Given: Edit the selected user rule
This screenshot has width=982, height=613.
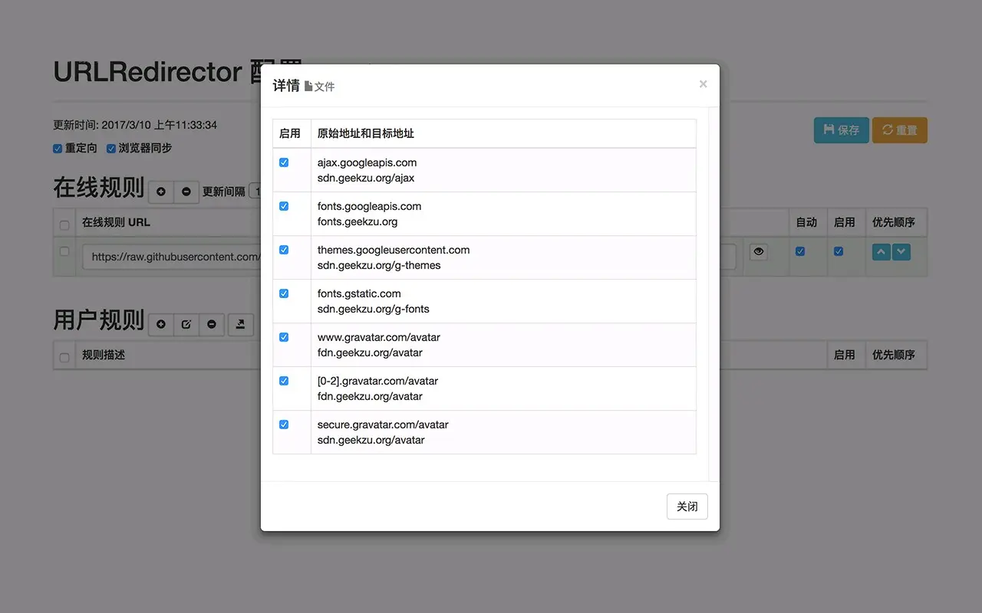Looking at the screenshot, I should click(x=186, y=324).
